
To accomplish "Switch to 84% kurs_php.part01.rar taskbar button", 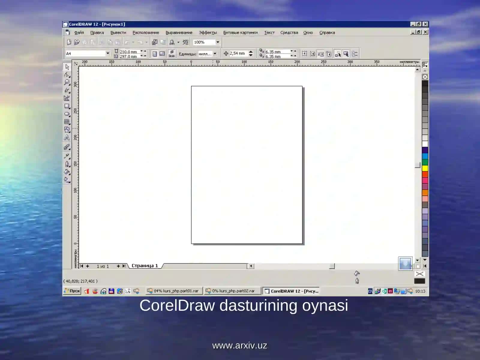I will pos(174,291).
